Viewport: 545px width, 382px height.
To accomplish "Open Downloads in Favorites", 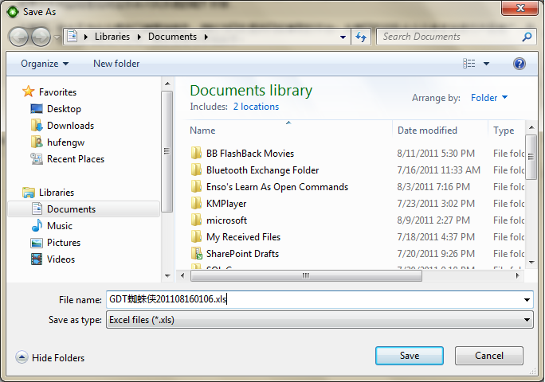I will point(71,126).
